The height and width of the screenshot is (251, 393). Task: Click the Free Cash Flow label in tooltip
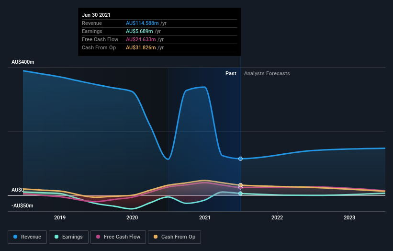[100, 39]
